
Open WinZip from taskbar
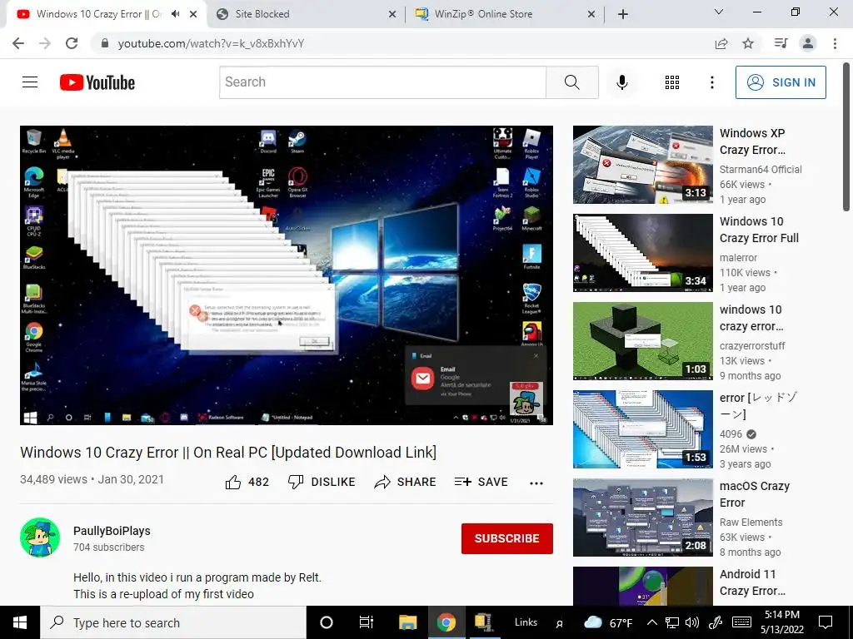(x=483, y=622)
